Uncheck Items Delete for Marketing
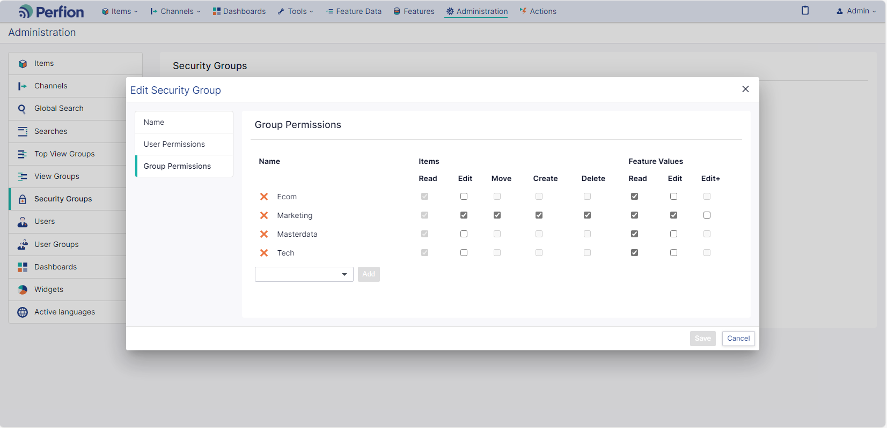This screenshot has width=887, height=428. (587, 215)
